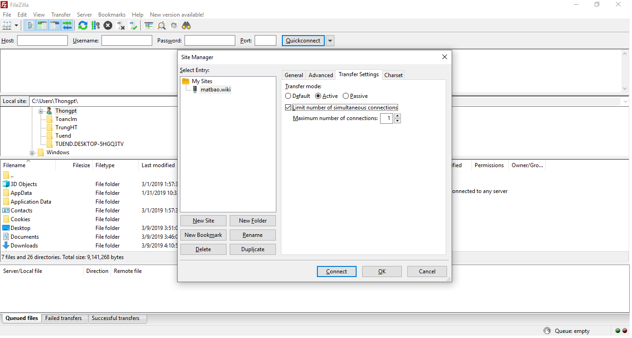
Task: Toggle transfer queue display icon
Action: (x=67, y=25)
